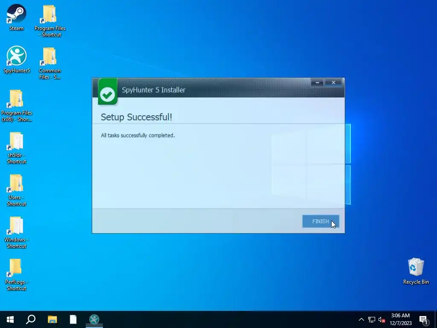Close the SpyHunter 5 Installer window
The width and height of the screenshot is (437, 328).
click(333, 82)
